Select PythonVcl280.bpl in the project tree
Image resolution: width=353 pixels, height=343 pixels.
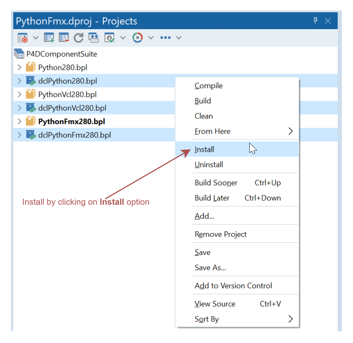coord(67,94)
